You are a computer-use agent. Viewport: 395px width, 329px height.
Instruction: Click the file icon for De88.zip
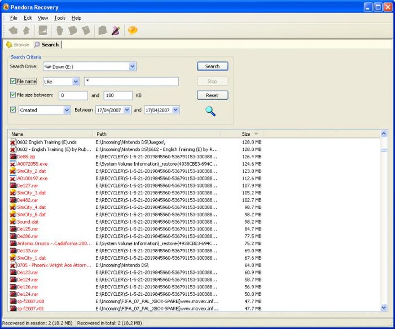(x=13, y=157)
